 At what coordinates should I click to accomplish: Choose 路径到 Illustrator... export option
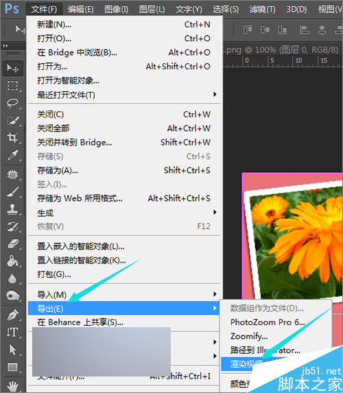click(276, 350)
